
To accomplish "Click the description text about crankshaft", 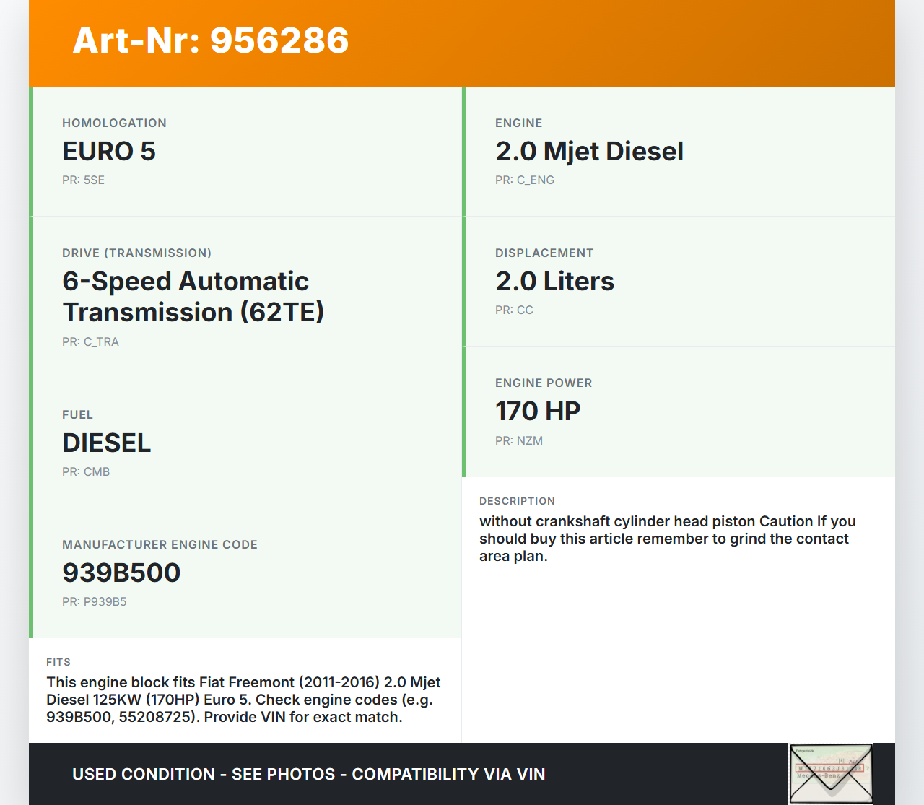I will pyautogui.click(x=667, y=539).
